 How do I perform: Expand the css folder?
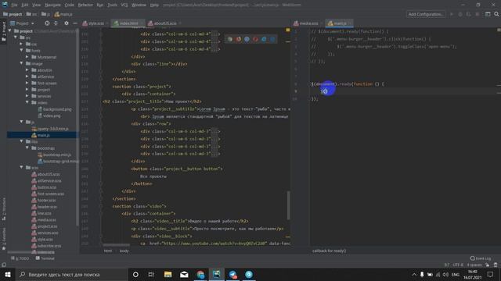pos(21,44)
